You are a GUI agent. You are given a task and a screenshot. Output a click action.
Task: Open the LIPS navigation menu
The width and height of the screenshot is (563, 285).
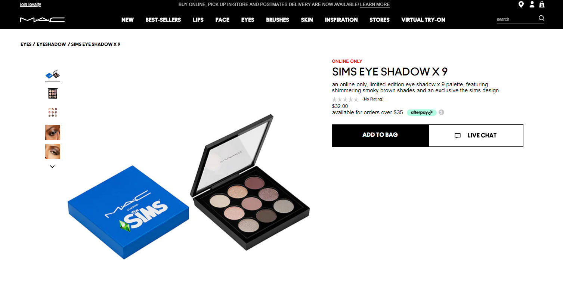(x=198, y=20)
